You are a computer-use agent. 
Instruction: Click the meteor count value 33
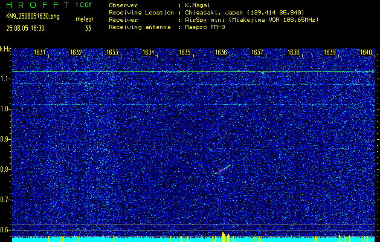(88, 28)
